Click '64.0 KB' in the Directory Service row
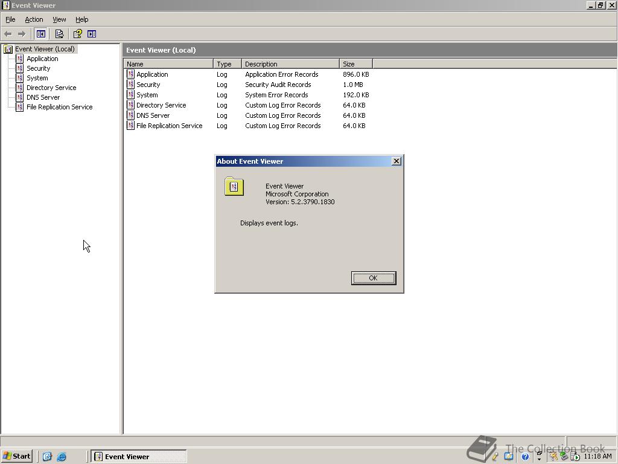 [x=354, y=105]
